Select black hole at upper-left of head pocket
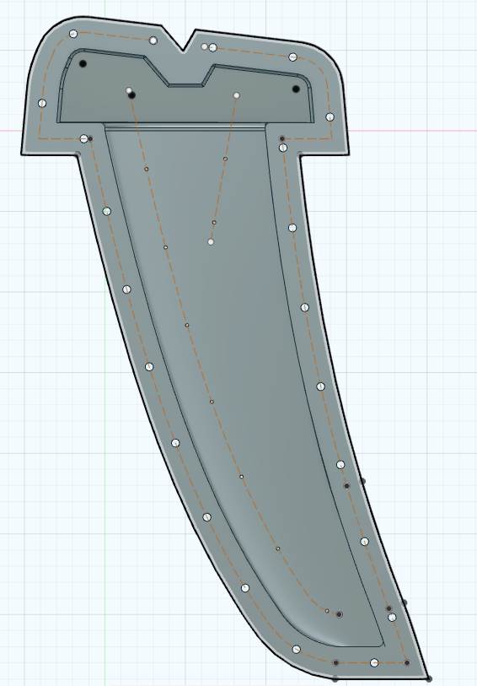 [x=83, y=63]
